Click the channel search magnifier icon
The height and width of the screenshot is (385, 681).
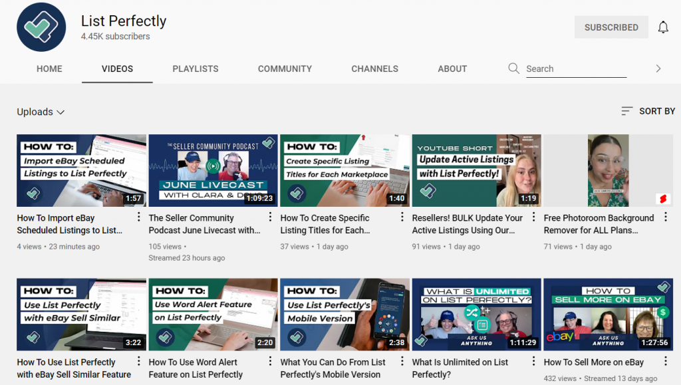514,68
